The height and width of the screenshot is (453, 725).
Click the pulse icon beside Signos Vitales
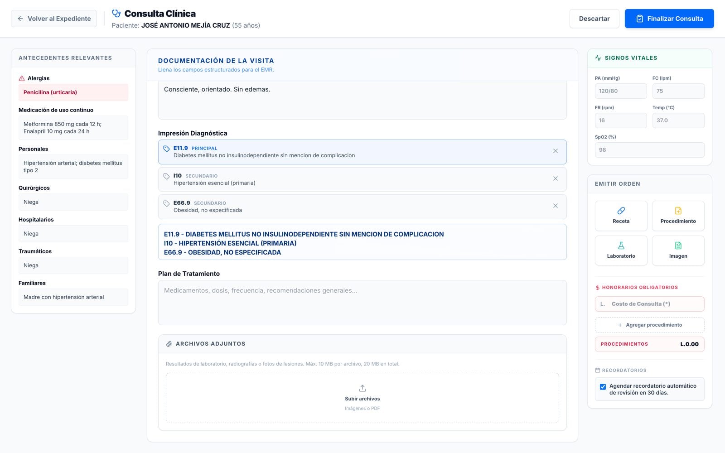click(x=598, y=58)
